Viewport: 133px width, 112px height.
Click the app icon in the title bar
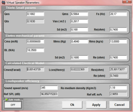[4, 3]
